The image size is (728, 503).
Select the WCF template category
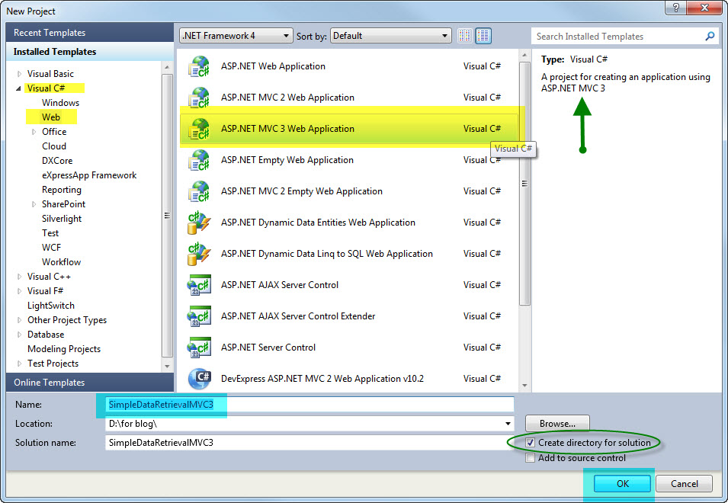[51, 248]
